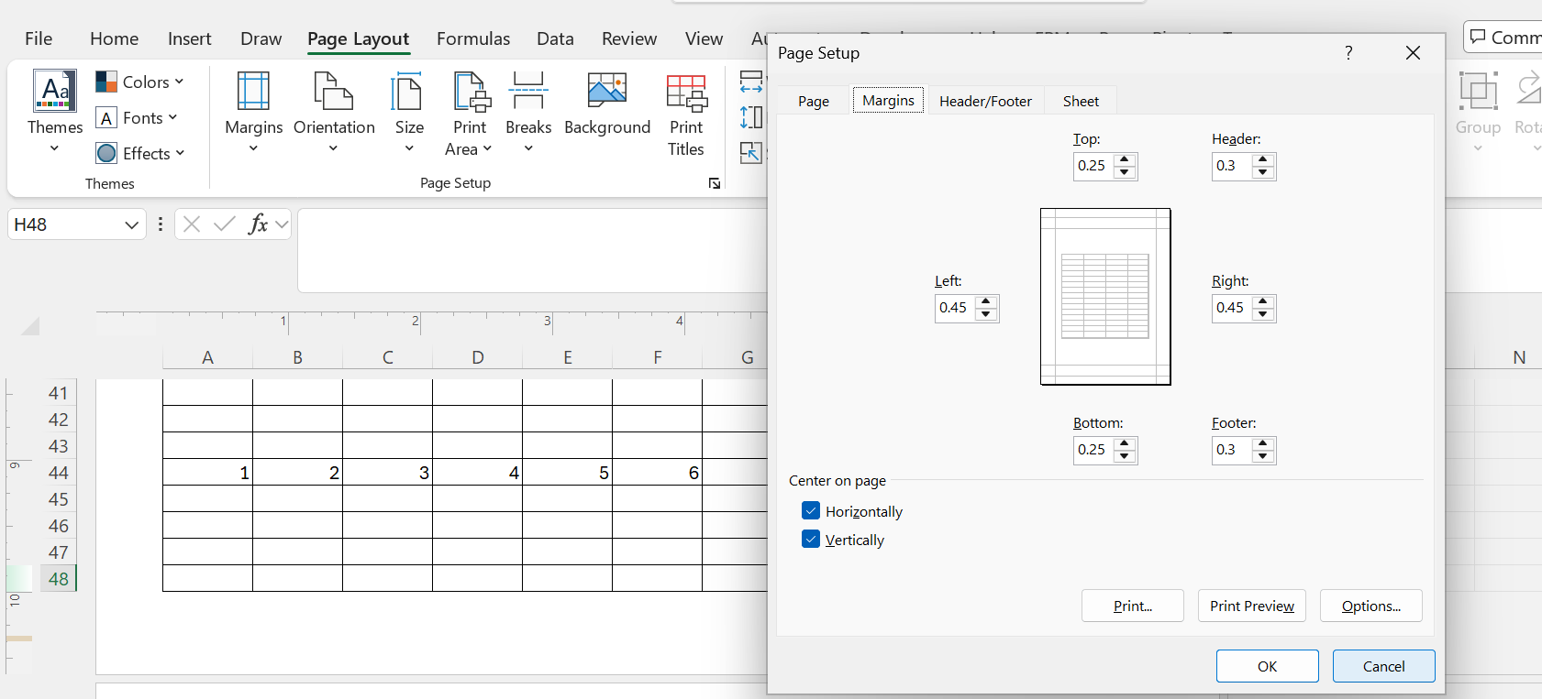The image size is (1542, 699).
Task: Expand the formula bar chevron
Action: point(282,224)
